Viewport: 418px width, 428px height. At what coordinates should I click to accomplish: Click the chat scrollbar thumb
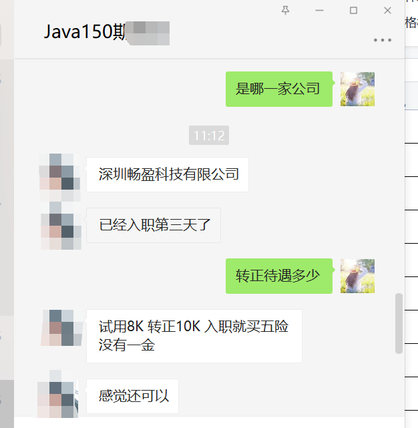point(399,323)
